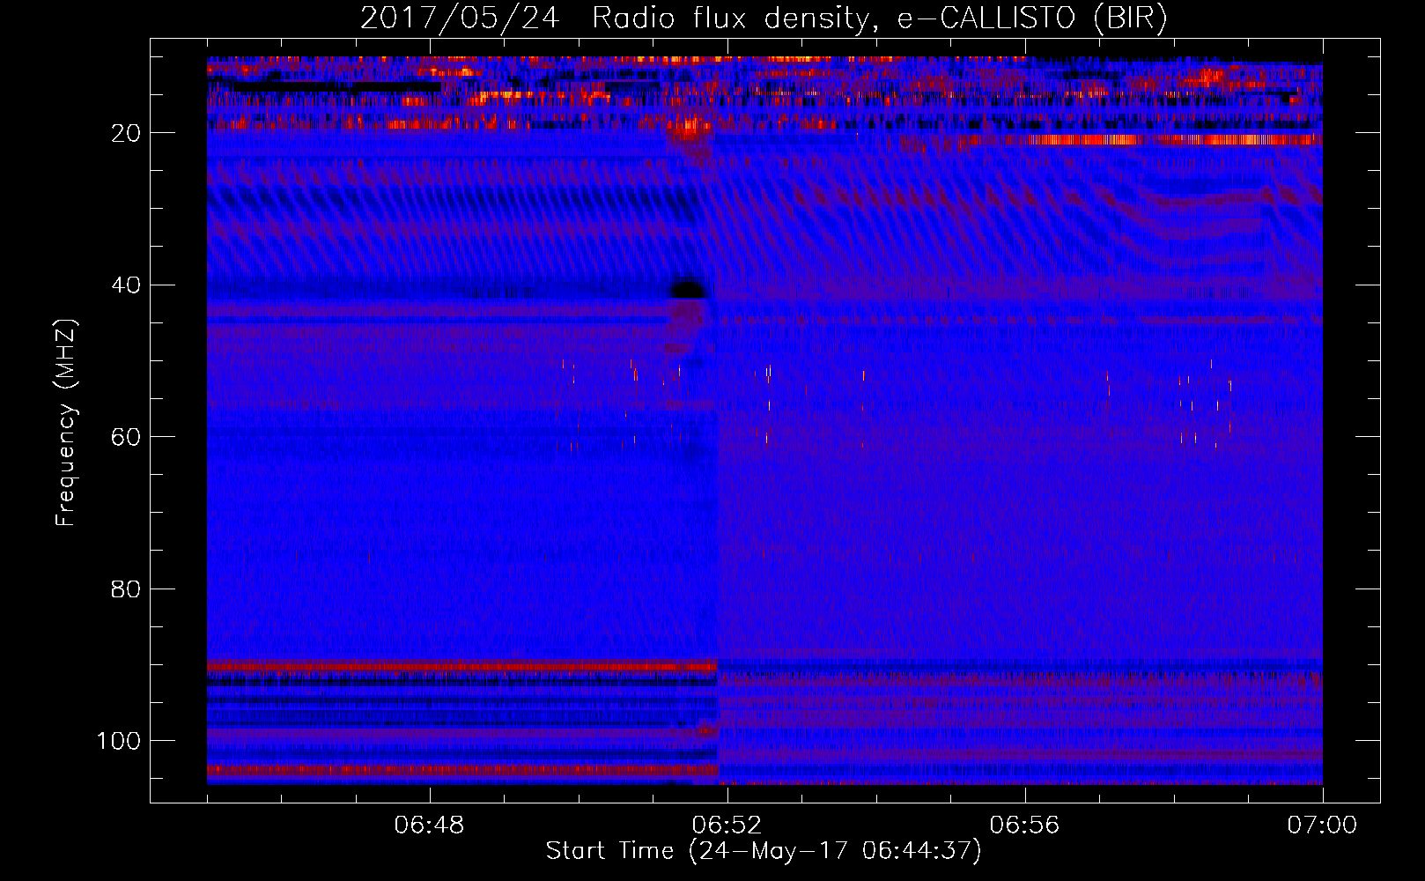Click the 06:56 time tick label
Viewport: 1425px width, 881px height.
point(1024,825)
